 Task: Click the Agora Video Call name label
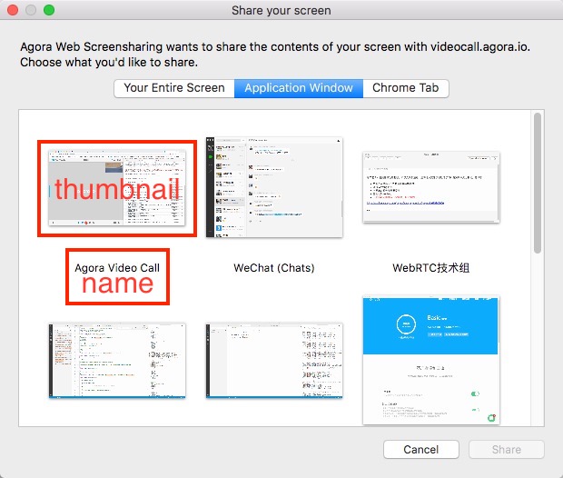coord(117,268)
